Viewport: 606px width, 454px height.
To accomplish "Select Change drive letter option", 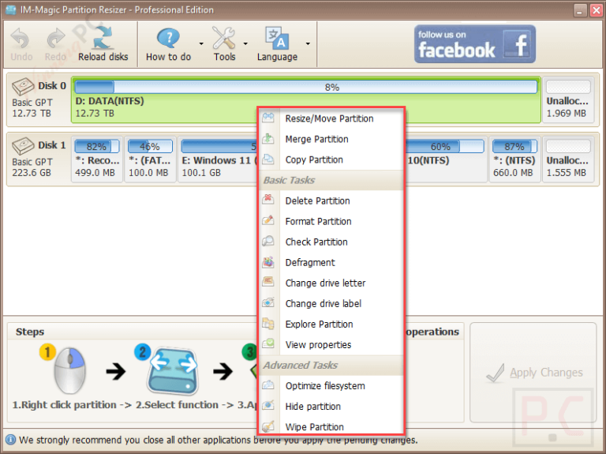I will [331, 283].
